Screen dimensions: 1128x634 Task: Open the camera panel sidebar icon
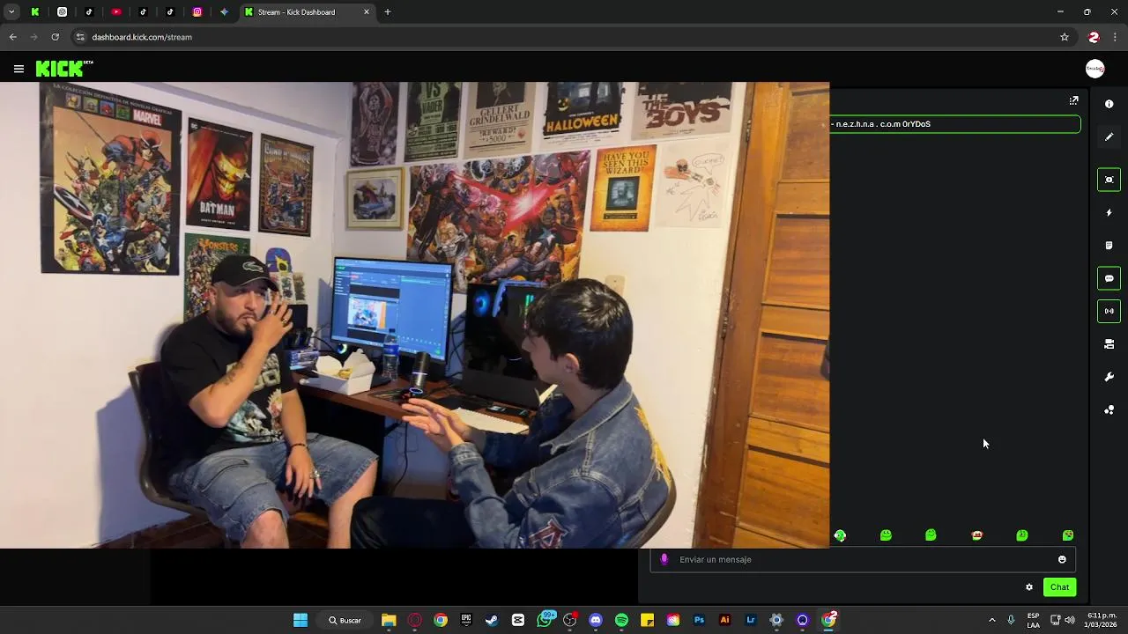tap(1109, 344)
